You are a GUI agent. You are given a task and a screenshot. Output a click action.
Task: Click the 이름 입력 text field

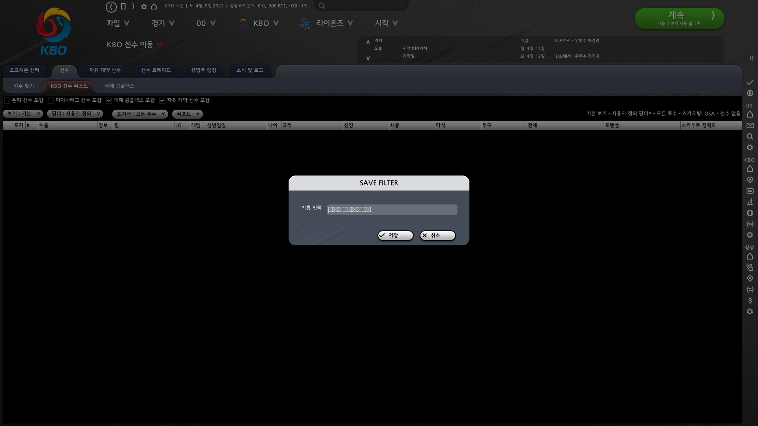[x=392, y=209]
